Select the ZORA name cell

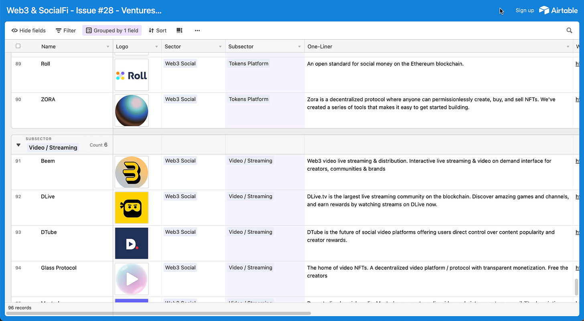tap(62, 110)
